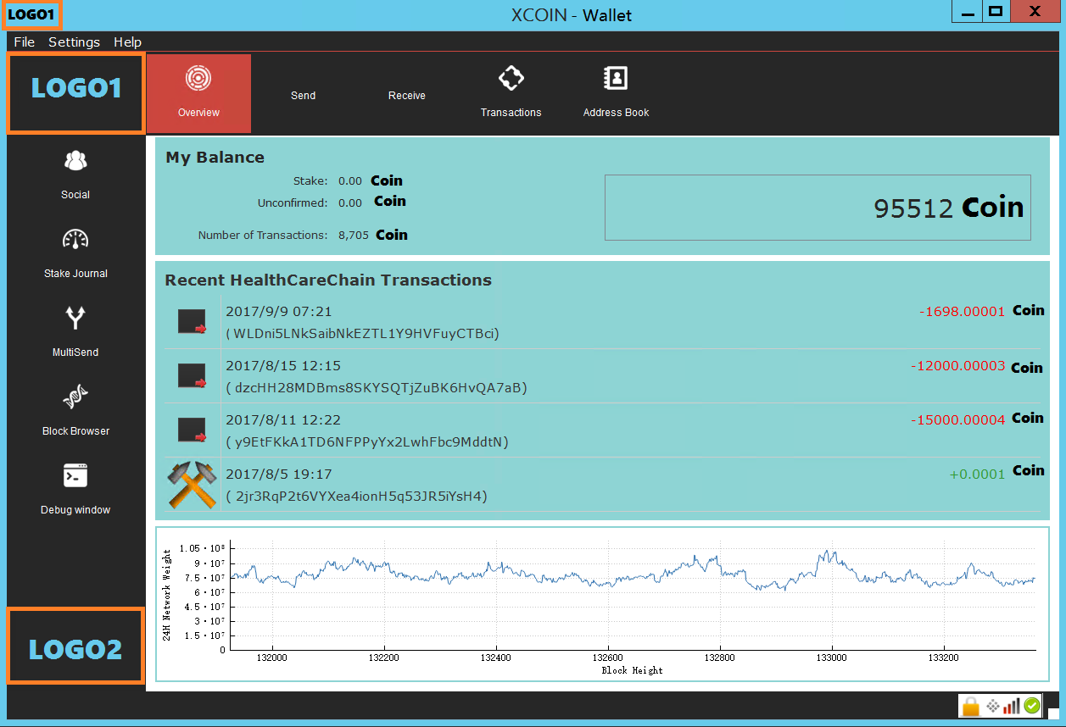Image resolution: width=1066 pixels, height=727 pixels.
Task: Select the 8,705 transactions count
Action: click(354, 235)
